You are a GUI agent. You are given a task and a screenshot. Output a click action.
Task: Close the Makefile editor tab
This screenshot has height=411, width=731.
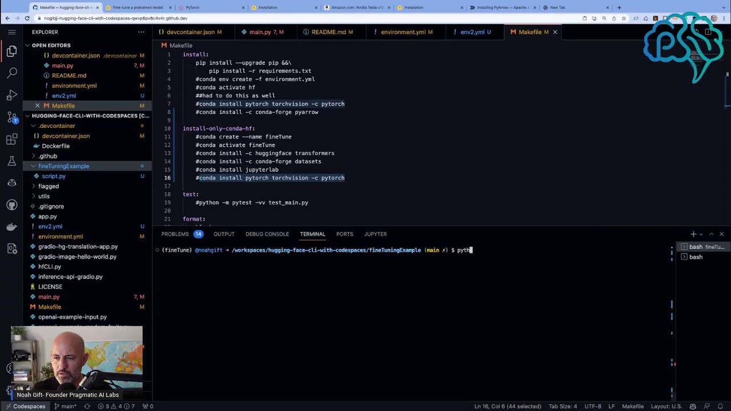tap(555, 32)
